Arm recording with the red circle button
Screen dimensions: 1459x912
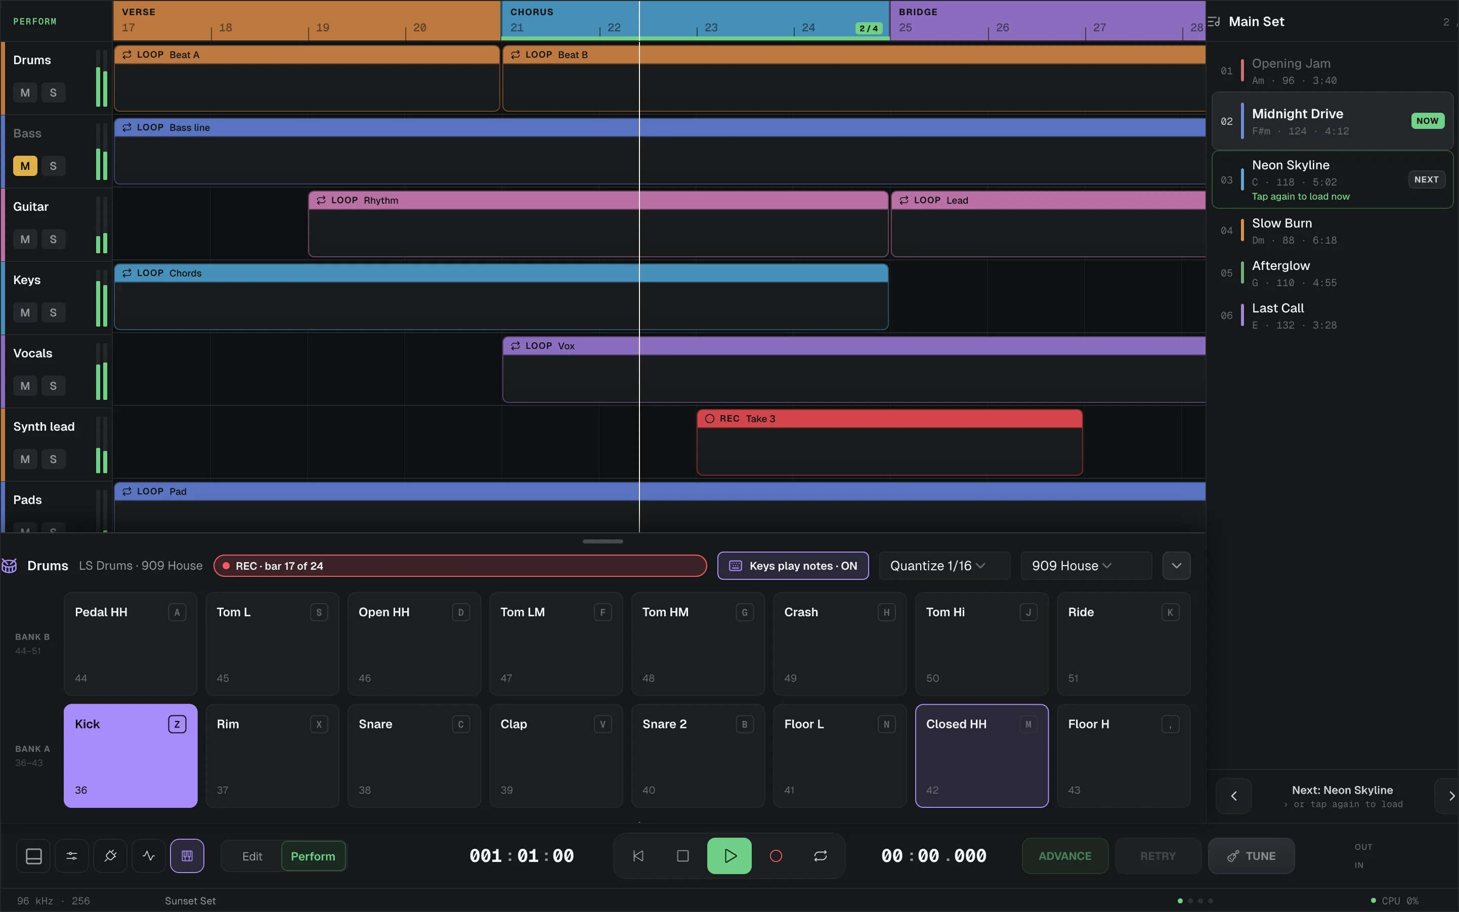point(776,856)
